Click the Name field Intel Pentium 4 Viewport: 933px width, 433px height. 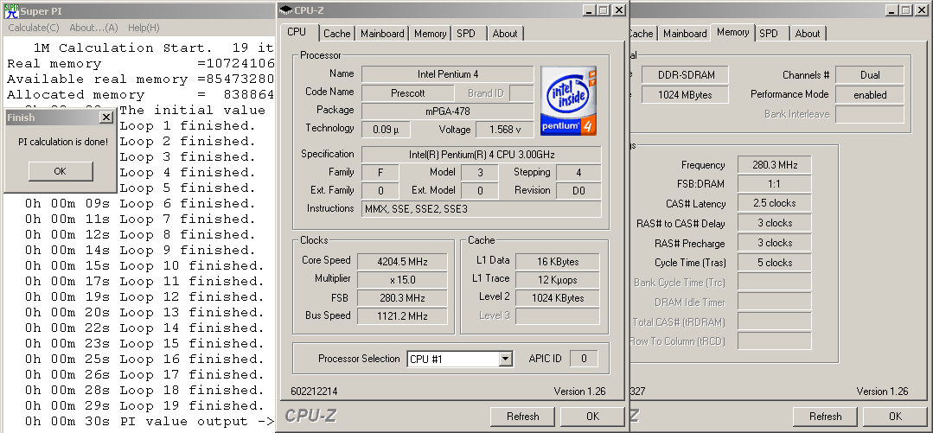point(447,74)
